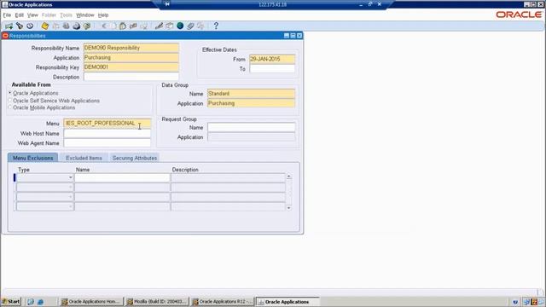Image resolution: width=546 pixels, height=307 pixels.
Task: Click the Data Group Application field
Action: coord(251,103)
